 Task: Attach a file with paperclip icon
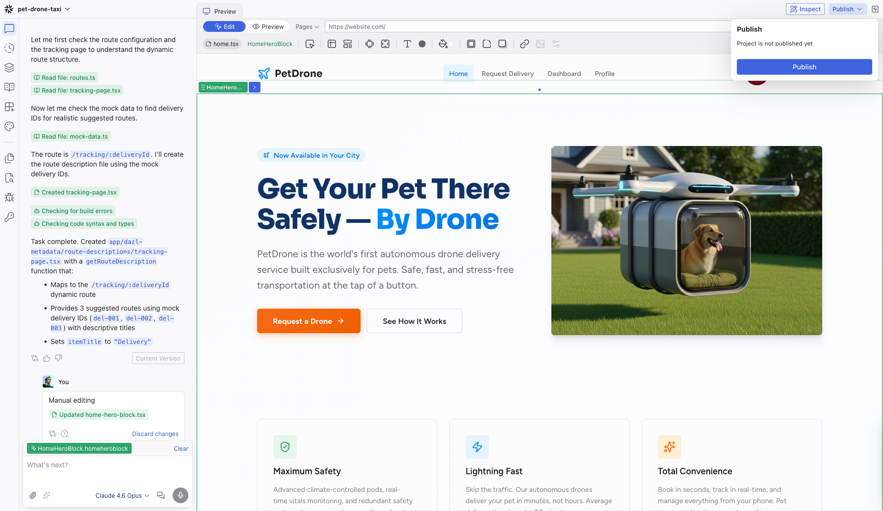tap(33, 495)
